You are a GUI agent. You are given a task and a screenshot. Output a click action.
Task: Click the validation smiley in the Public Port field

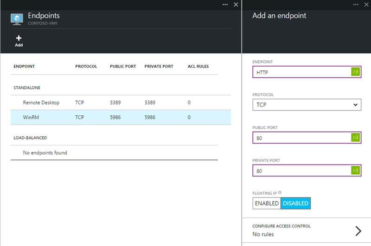(355, 138)
